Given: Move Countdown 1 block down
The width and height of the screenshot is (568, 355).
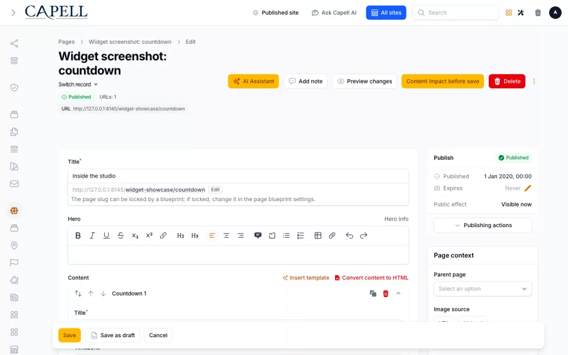Looking at the screenshot, I should 103,293.
